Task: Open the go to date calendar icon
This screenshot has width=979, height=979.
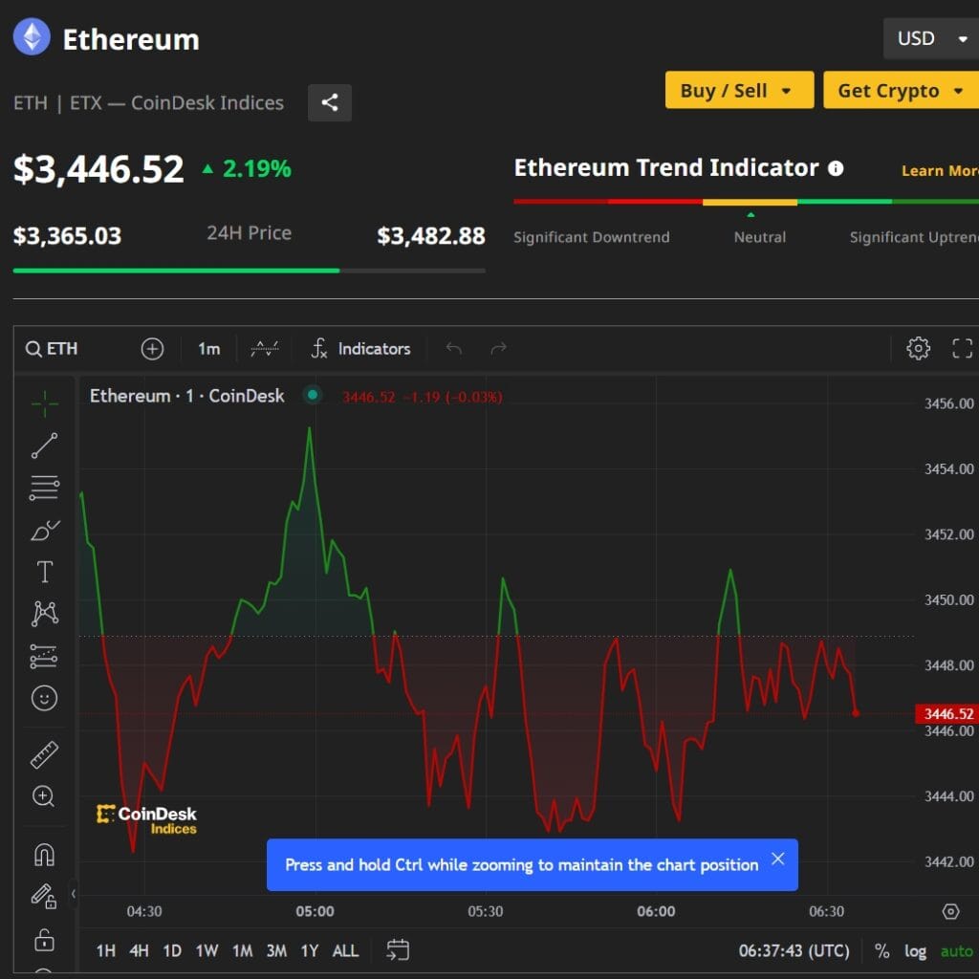Action: pos(398,950)
